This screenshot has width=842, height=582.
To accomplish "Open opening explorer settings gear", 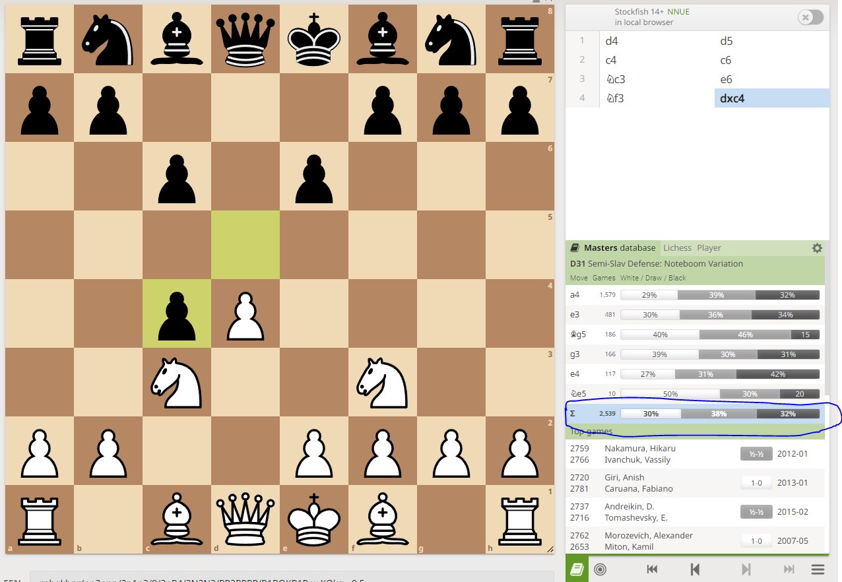I will pyautogui.click(x=817, y=248).
